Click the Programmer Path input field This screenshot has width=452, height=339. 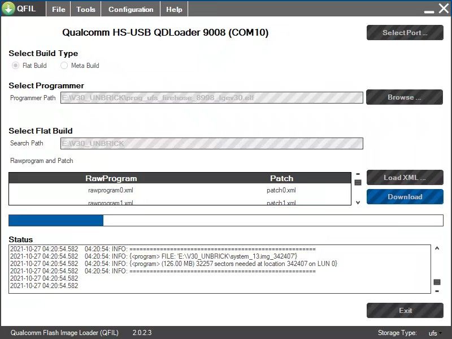pos(211,97)
